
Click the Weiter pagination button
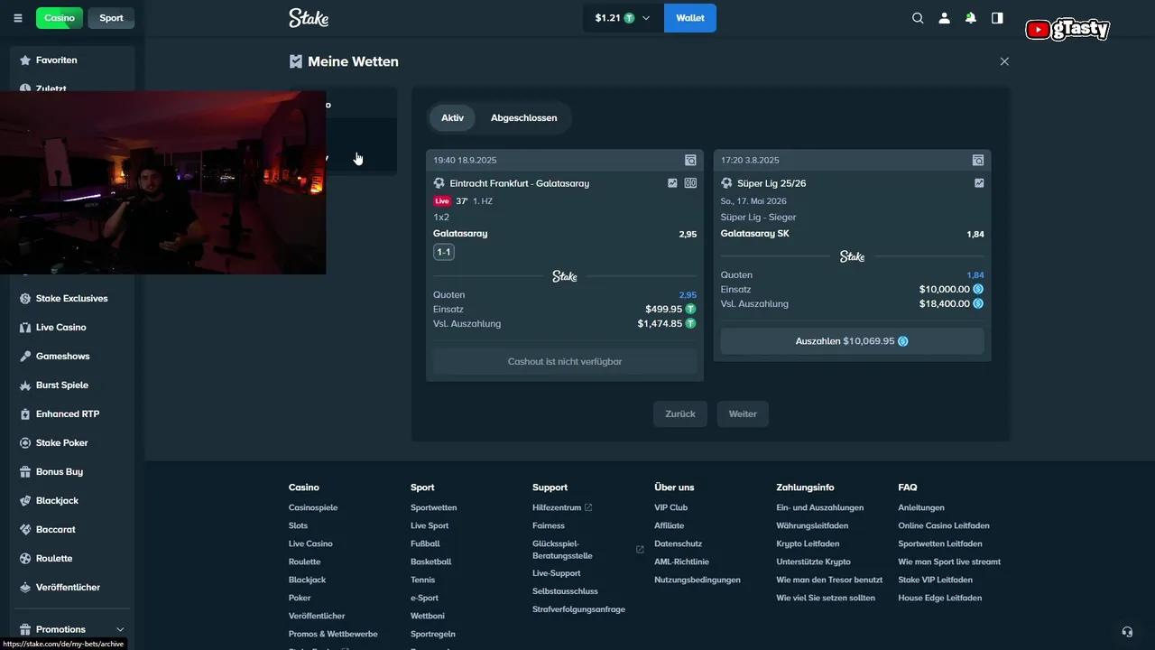point(743,413)
